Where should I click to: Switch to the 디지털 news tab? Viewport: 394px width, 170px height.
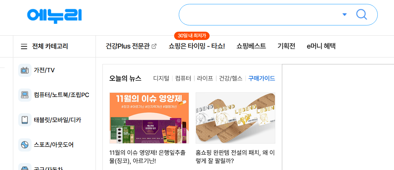coord(161,78)
